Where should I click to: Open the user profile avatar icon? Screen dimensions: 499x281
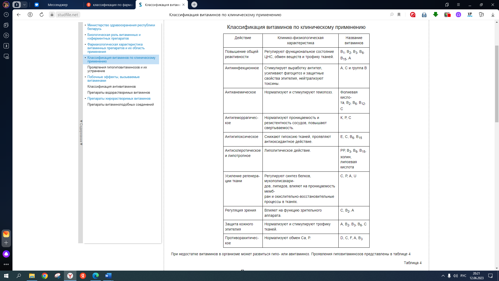[6, 5]
